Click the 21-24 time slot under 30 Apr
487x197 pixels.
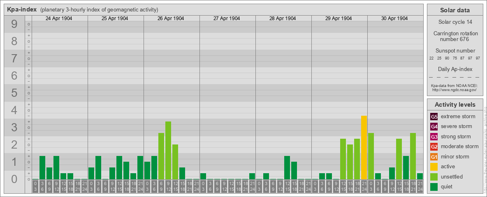point(420,186)
